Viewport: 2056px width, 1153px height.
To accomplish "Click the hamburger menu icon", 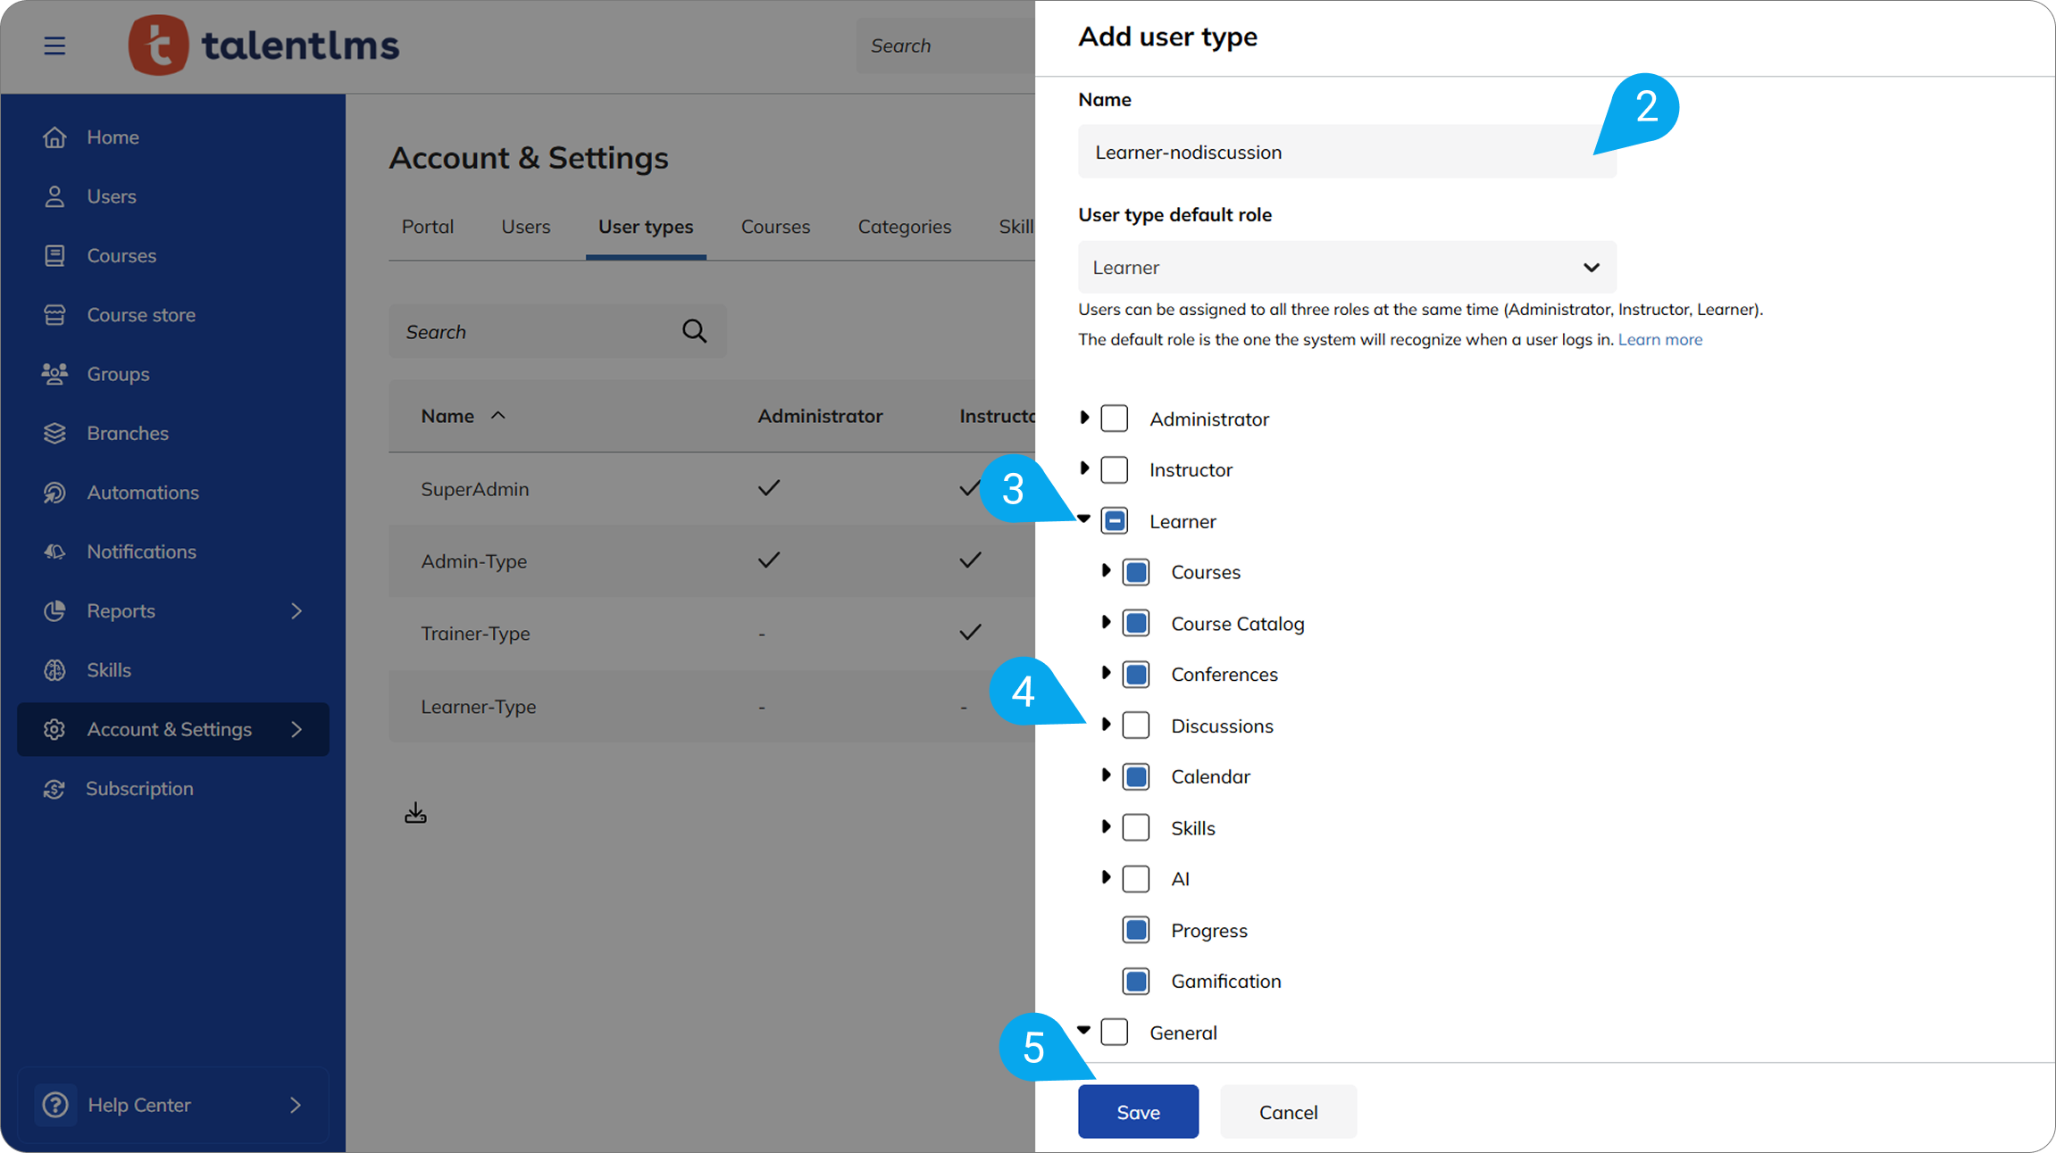I will tap(54, 46).
